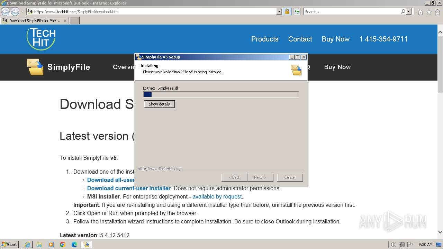
Task: Open the recent pages dropdown arrow
Action: coord(23,12)
